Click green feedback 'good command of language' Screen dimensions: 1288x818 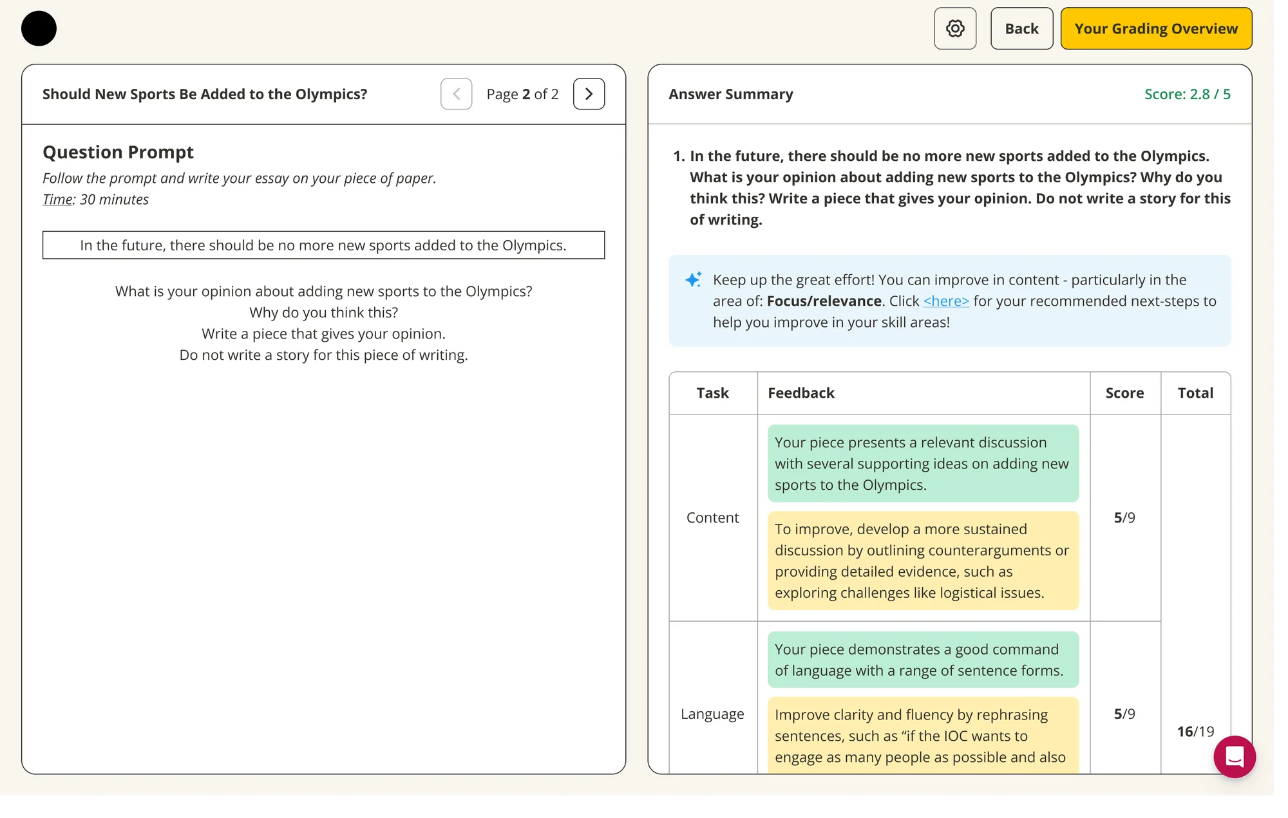[x=923, y=660]
